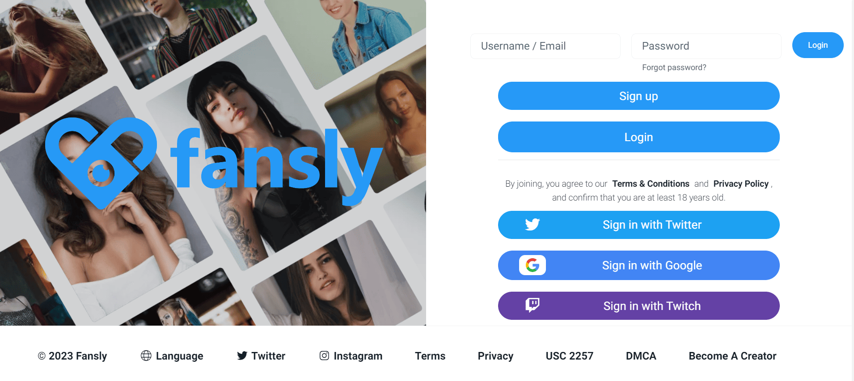
Task: Click the Sign in with Twitch text
Action: click(x=652, y=306)
